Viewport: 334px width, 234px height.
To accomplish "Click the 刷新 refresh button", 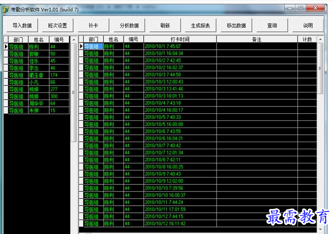I will point(165,26).
